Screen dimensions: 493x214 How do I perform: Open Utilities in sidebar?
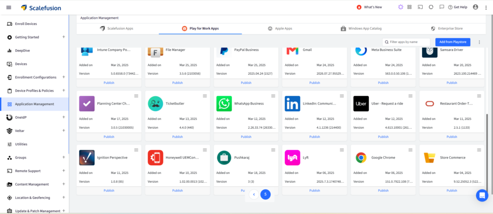coord(21,144)
